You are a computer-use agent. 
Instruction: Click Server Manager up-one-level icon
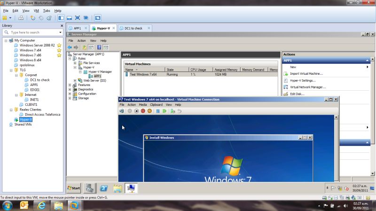(x=85, y=47)
